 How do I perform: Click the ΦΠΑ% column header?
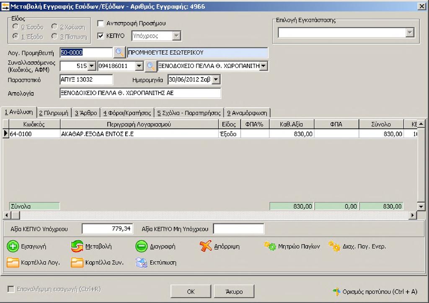[x=254, y=124]
